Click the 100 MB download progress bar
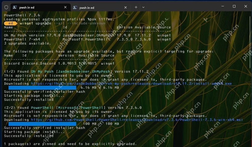This screenshot has height=147, width=252. click(x=42, y=124)
